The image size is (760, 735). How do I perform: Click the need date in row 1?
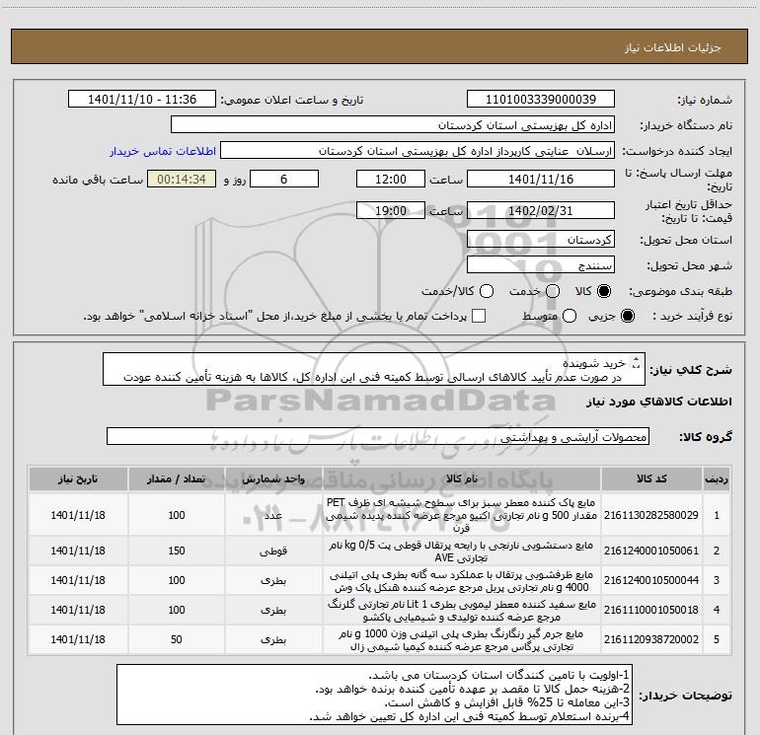point(78,515)
